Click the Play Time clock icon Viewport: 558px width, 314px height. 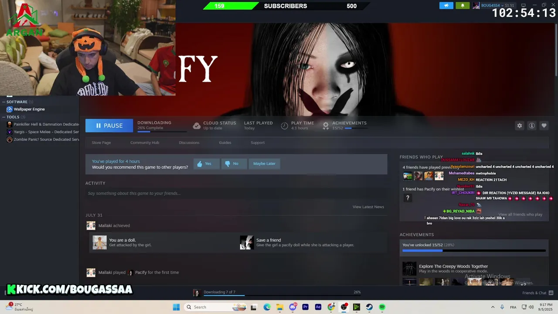click(x=284, y=126)
